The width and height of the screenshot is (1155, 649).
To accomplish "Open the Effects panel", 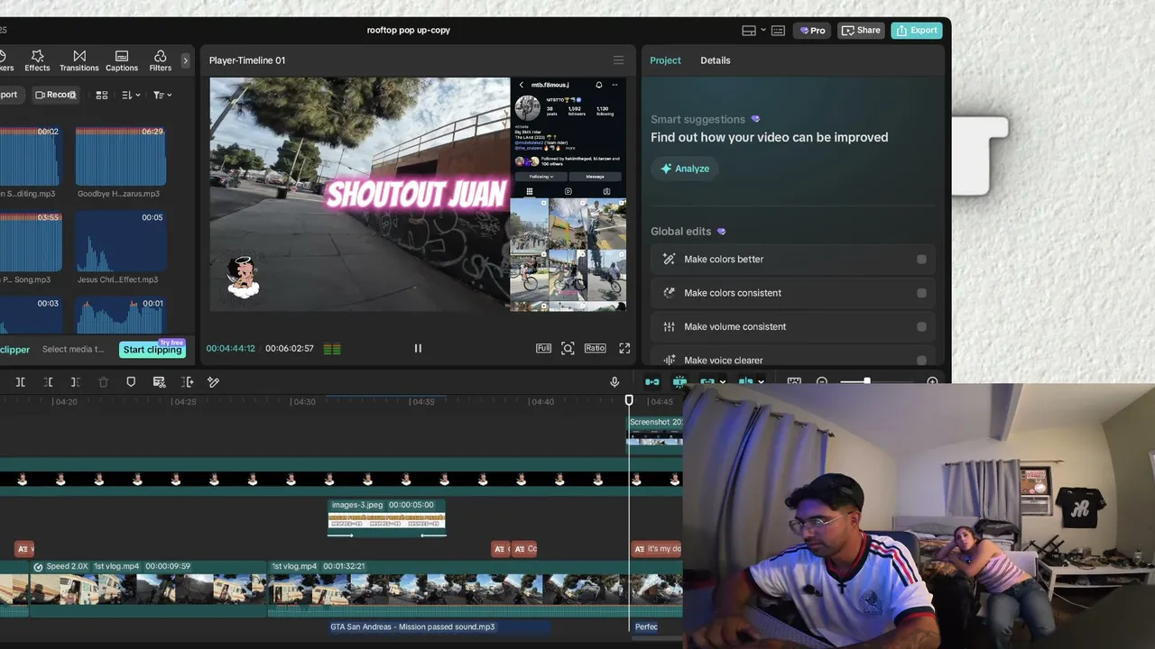I will 37,60.
